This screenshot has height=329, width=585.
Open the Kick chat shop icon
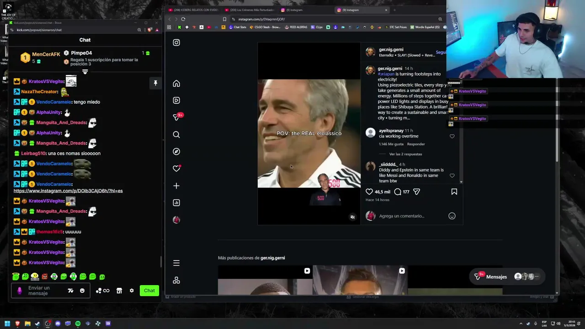tap(119, 291)
